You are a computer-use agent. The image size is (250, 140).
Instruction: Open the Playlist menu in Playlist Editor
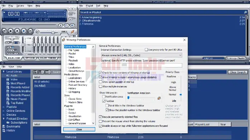(89, 6)
